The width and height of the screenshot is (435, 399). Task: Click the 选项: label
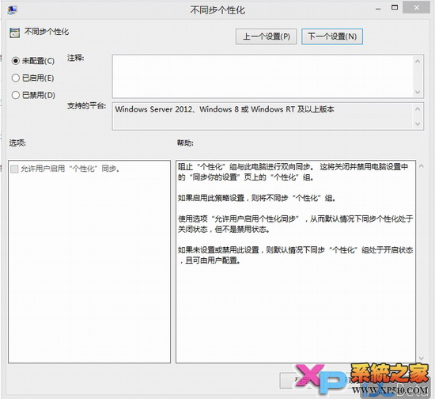pos(17,143)
